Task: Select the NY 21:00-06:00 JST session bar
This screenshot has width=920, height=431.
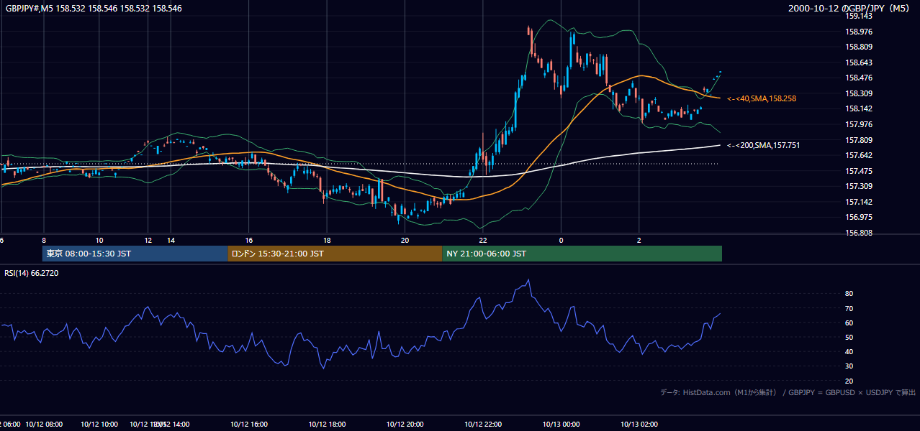Action: tap(582, 254)
